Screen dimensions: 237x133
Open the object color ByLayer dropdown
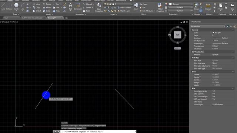pyautogui.click(x=181, y=4)
